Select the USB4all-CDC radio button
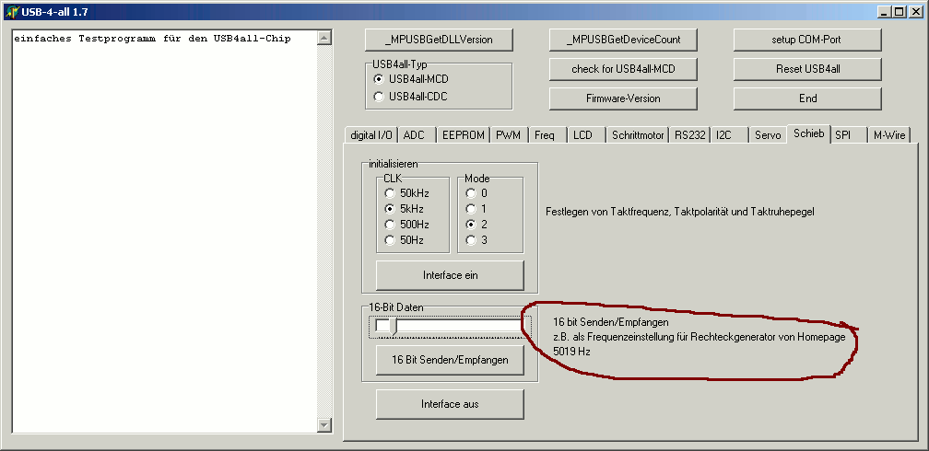 379,96
